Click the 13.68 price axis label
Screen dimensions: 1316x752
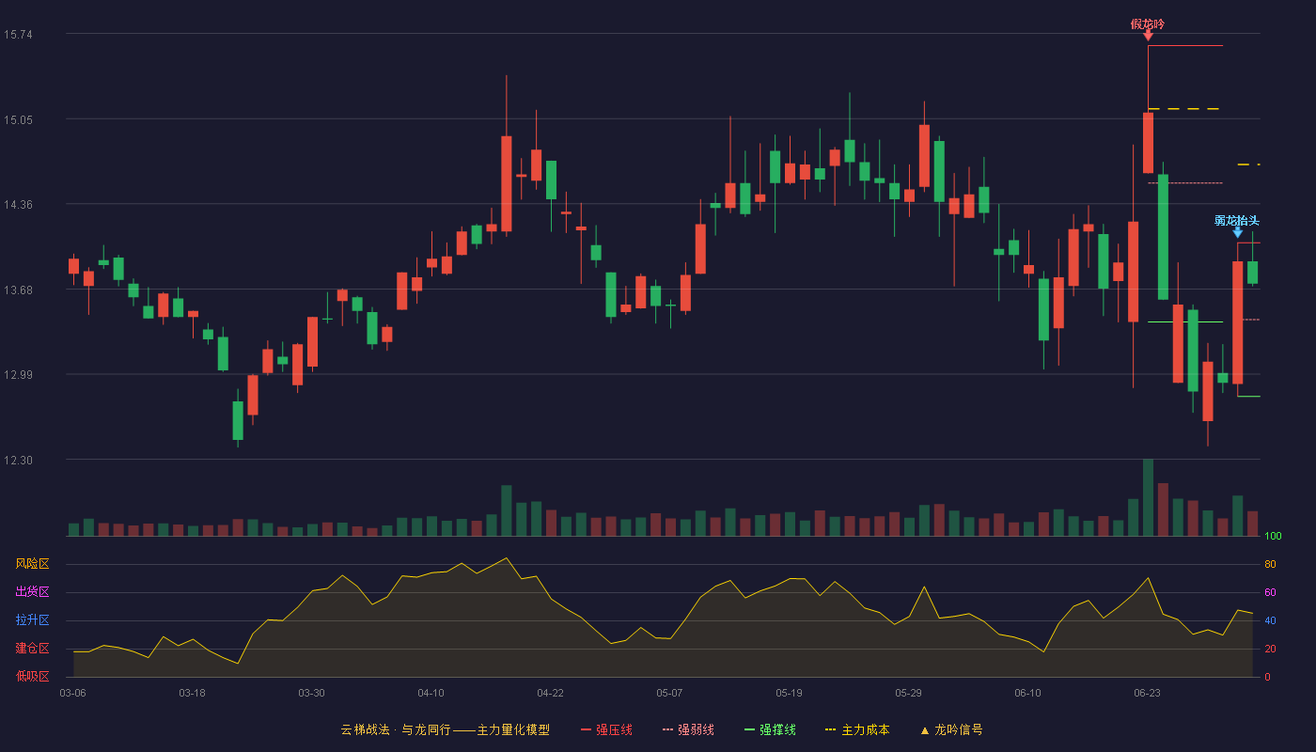pos(18,290)
